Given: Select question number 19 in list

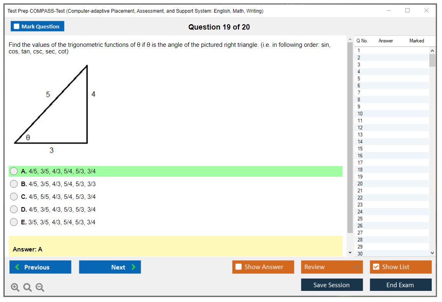Looking at the screenshot, I should (360, 177).
